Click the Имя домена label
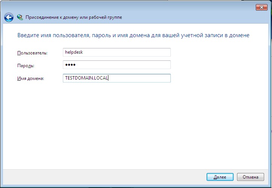 tap(31, 78)
